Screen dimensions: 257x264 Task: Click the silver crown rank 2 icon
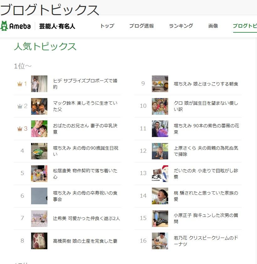(20, 106)
